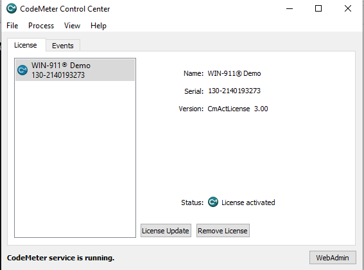
Task: Click the CmActLicense 3.00 version text
Action: (x=238, y=109)
